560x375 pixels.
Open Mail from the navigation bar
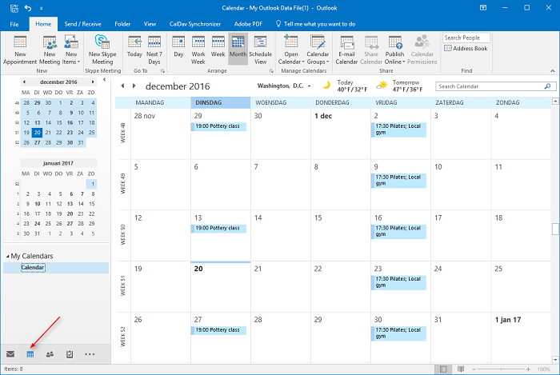click(10, 353)
